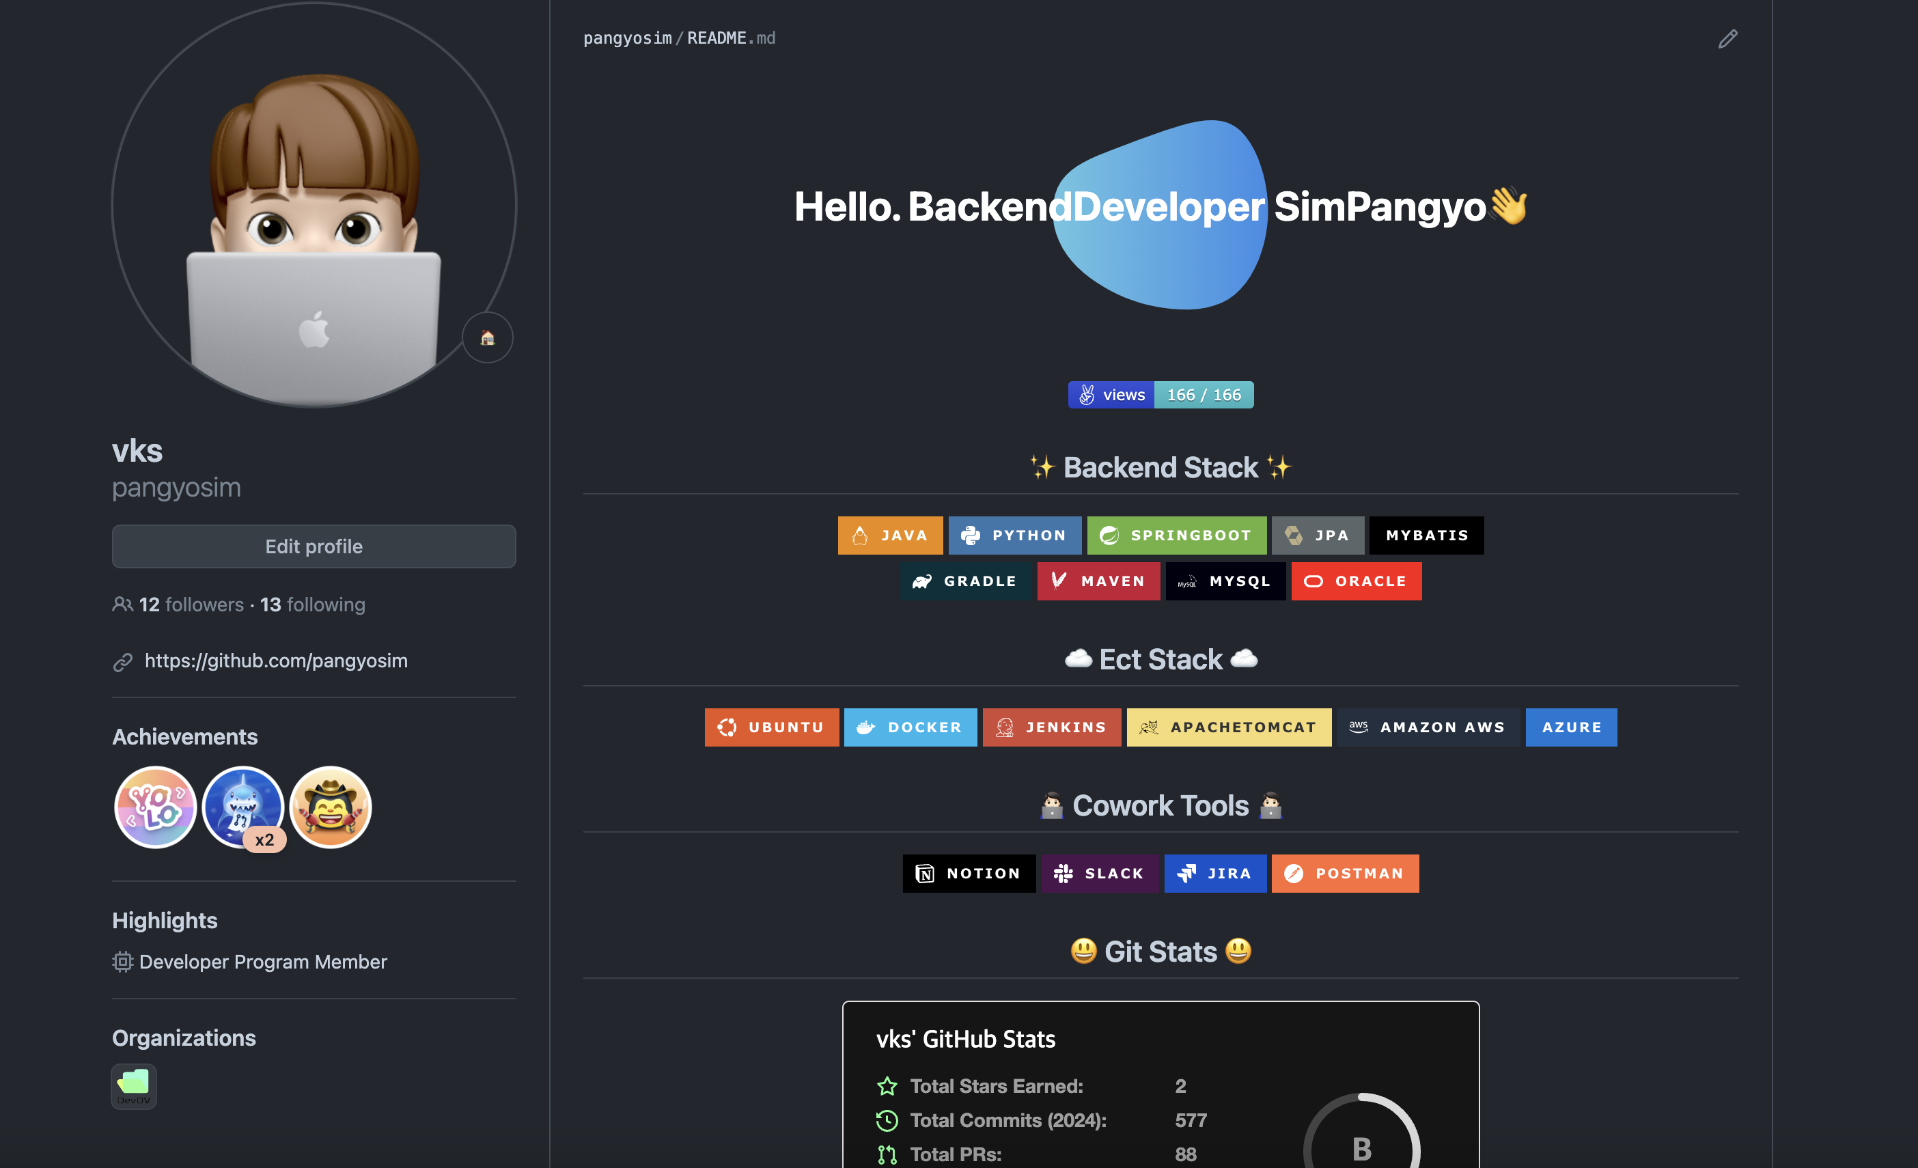Open the YOLO achievement badge
The width and height of the screenshot is (1918, 1168).
[x=155, y=807]
